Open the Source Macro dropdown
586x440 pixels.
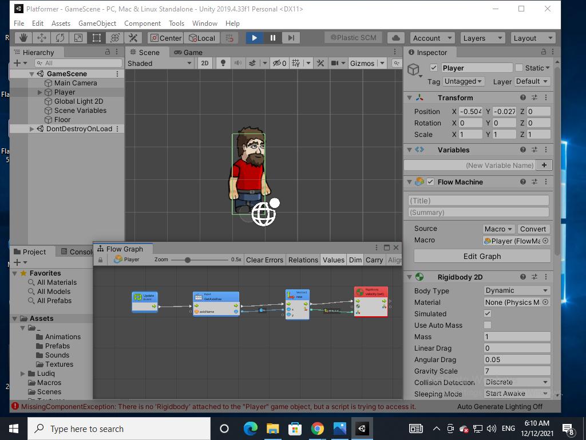click(x=499, y=229)
